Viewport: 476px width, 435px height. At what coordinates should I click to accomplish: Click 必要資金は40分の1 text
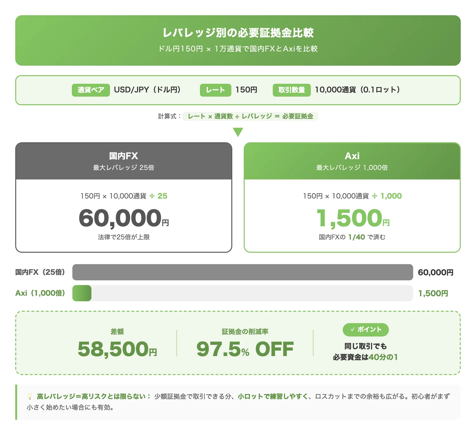click(365, 357)
